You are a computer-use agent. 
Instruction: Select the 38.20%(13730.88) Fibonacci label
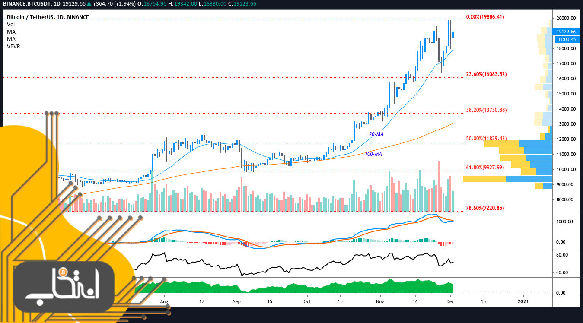486,110
